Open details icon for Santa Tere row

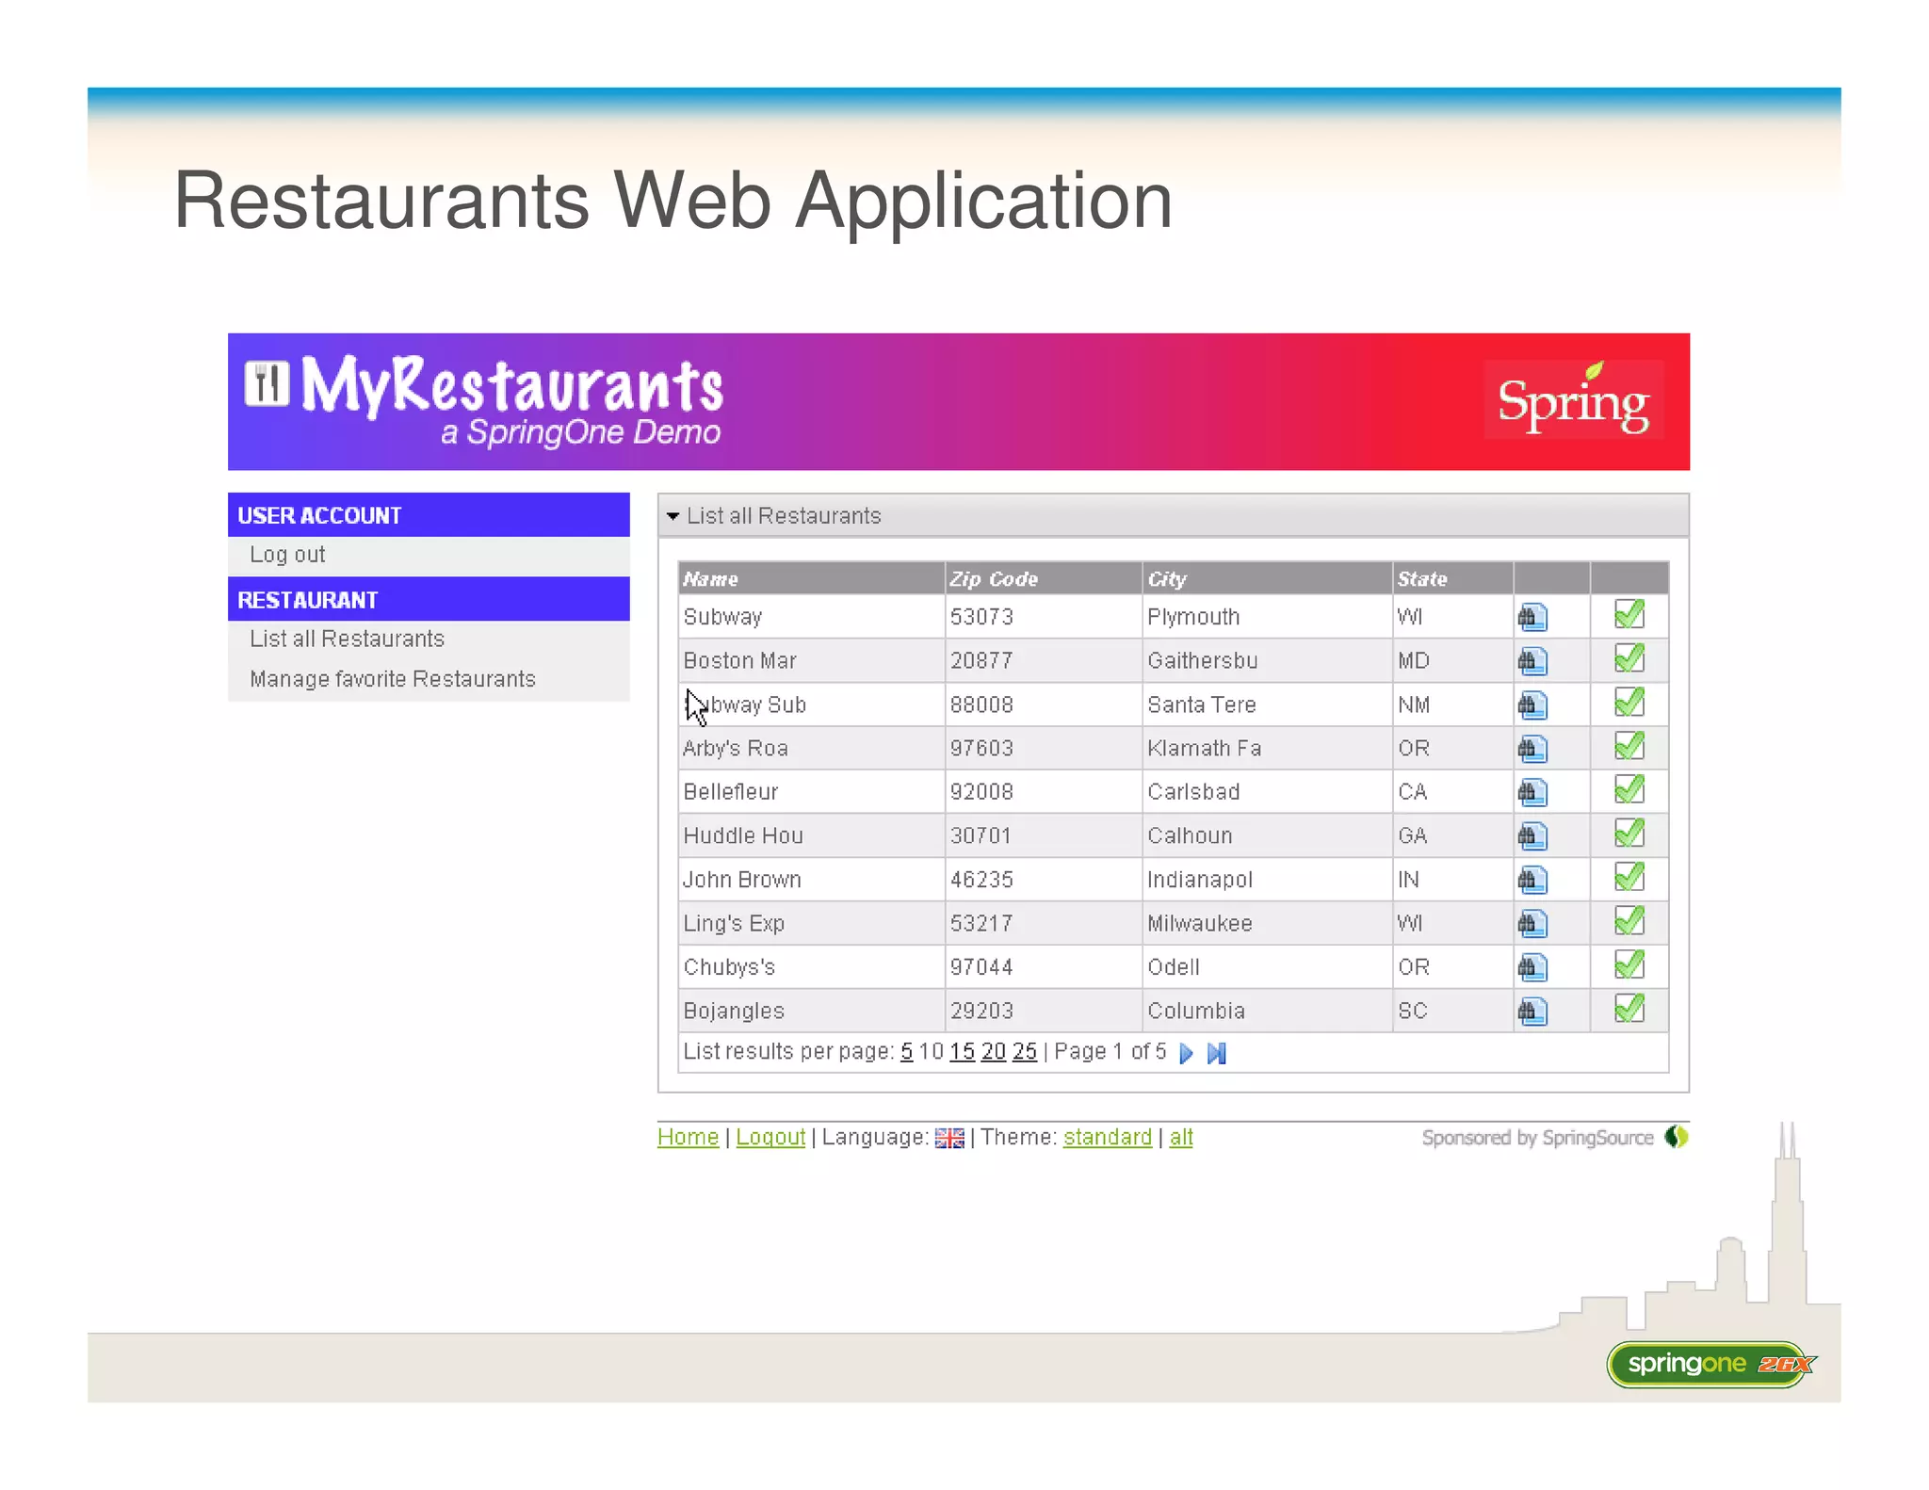click(1532, 705)
